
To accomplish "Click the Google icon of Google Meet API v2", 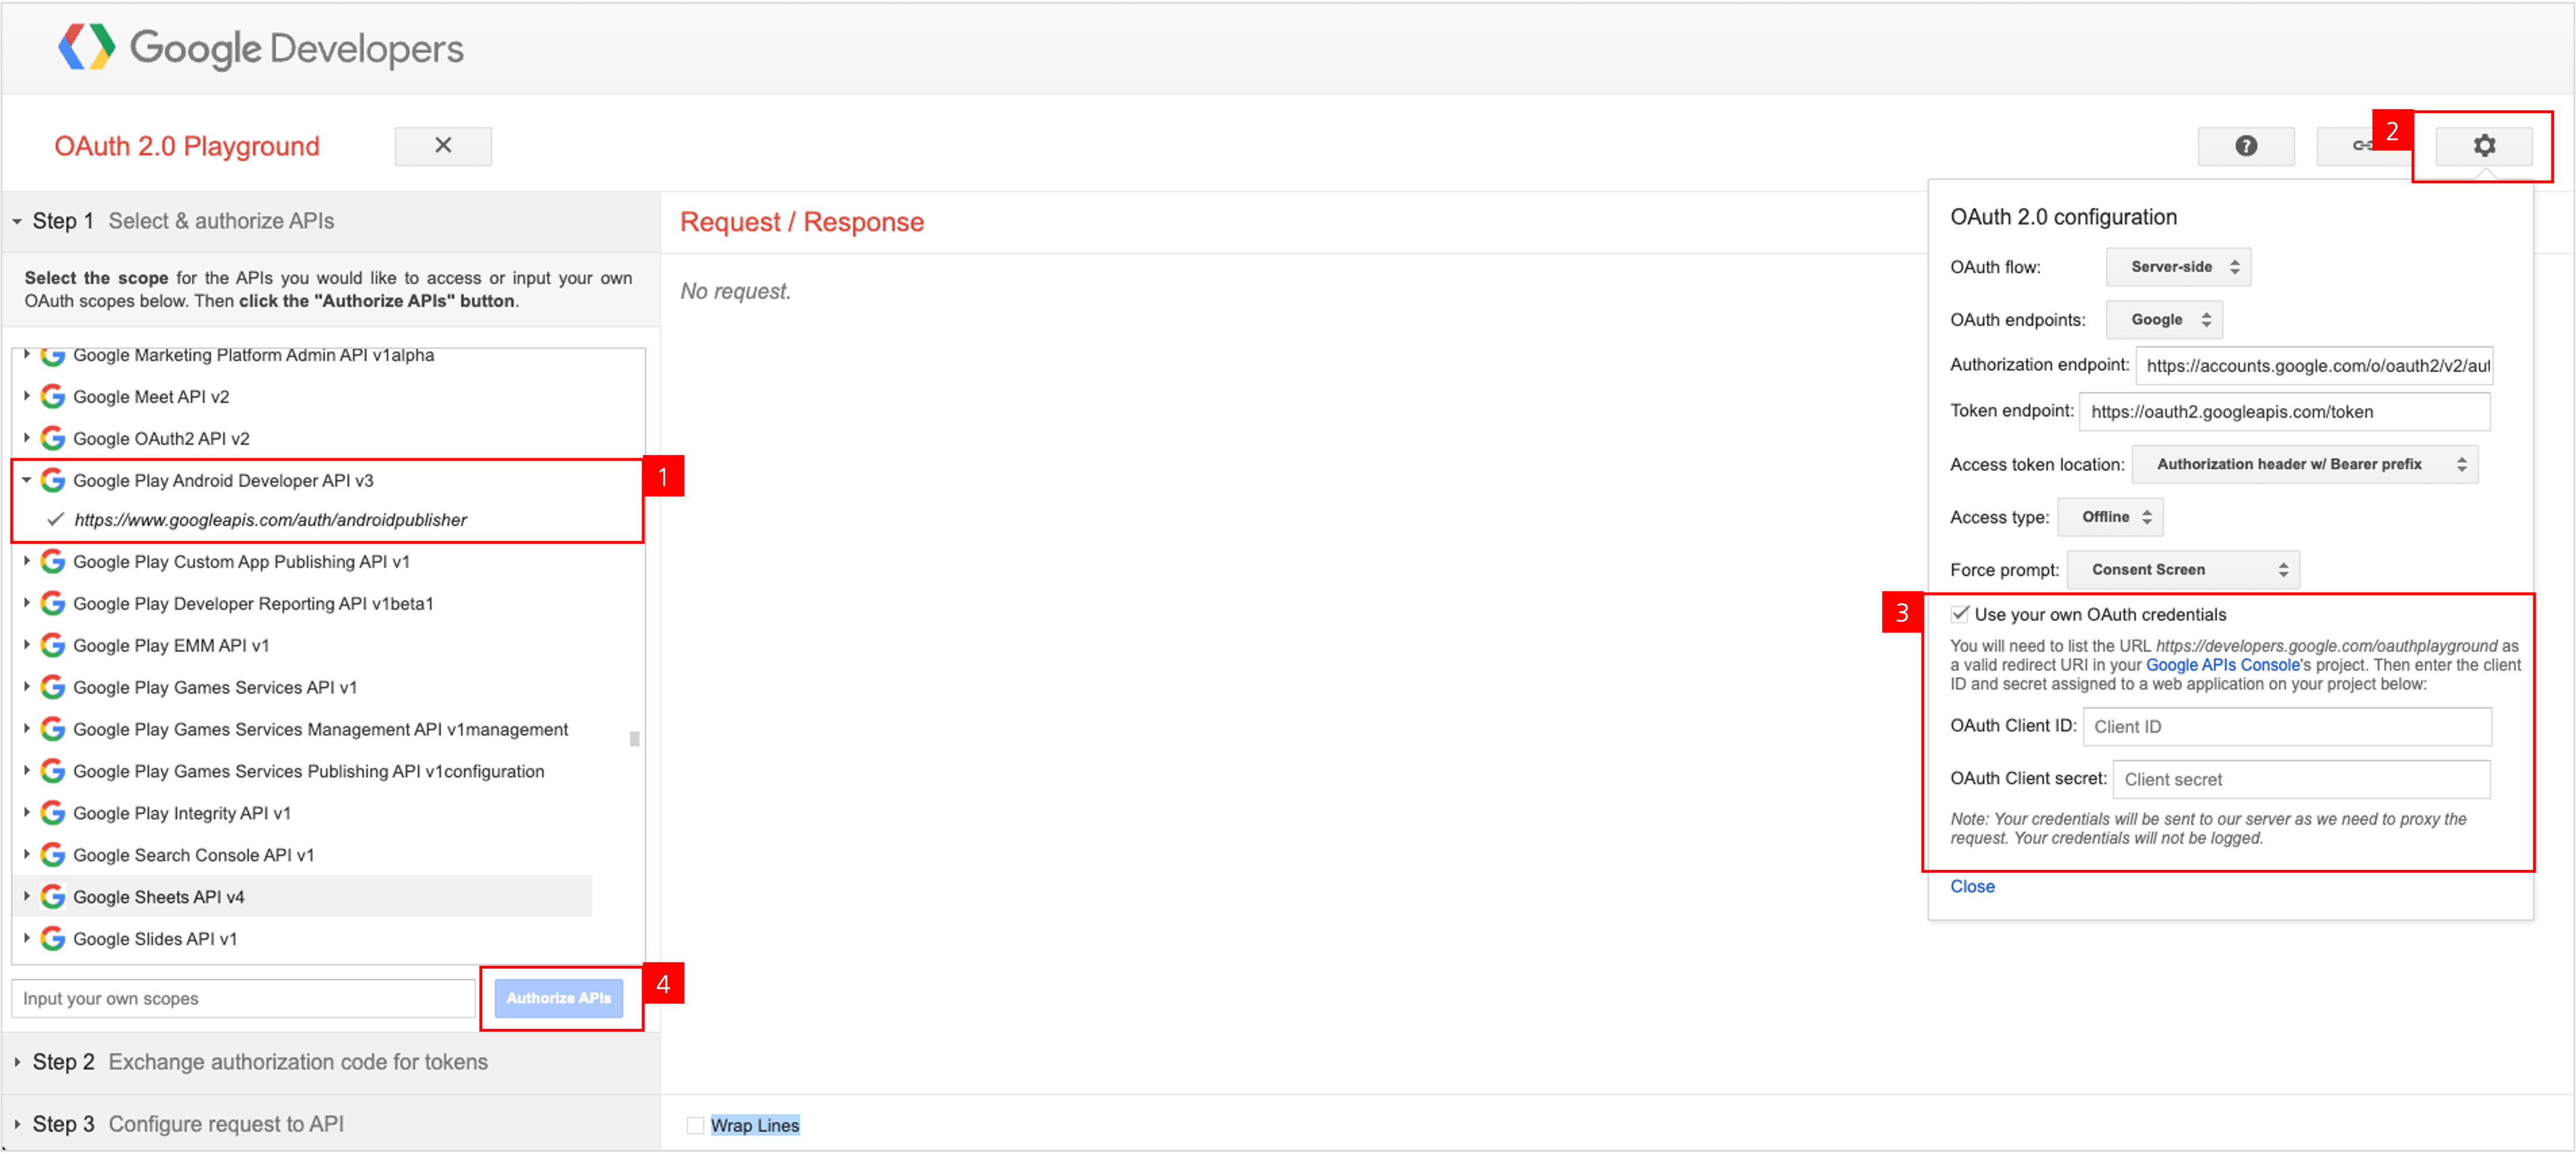I will (53, 397).
